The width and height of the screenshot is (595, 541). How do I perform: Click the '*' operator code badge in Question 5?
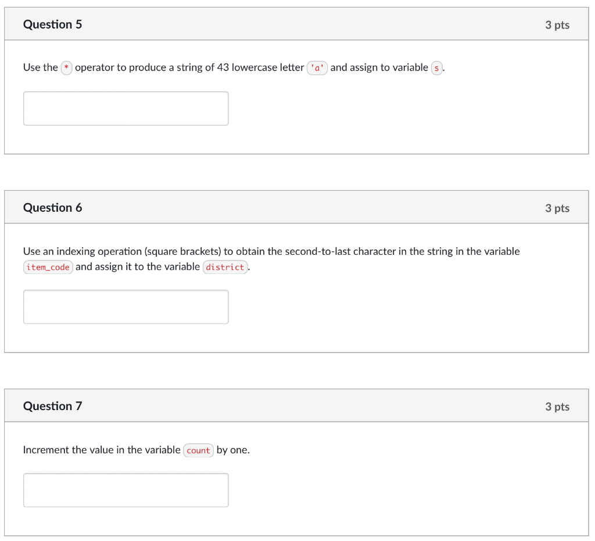[66, 67]
